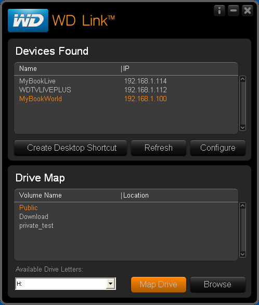Viewport: 259px width, 305px height.
Task: Click the Drive Map scroll up arrow
Action: tap(243, 206)
